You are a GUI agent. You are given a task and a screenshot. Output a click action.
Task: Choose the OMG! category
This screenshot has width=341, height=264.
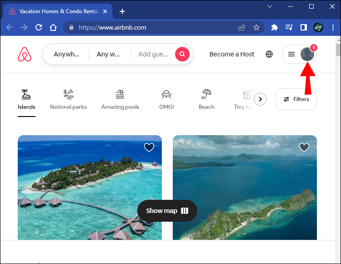(x=166, y=99)
